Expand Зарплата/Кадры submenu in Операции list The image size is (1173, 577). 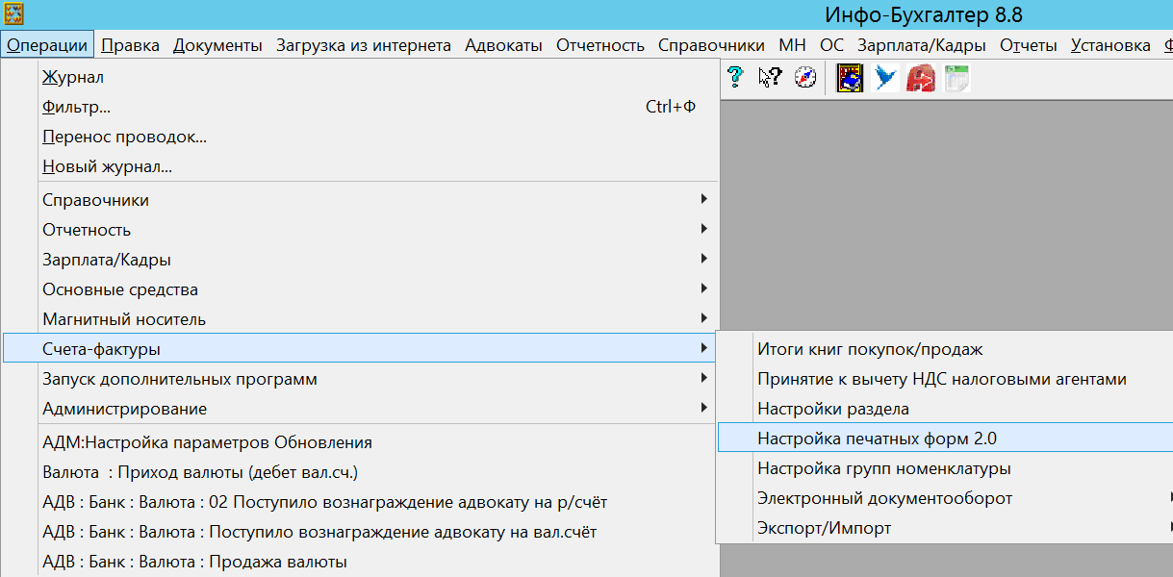(x=361, y=260)
